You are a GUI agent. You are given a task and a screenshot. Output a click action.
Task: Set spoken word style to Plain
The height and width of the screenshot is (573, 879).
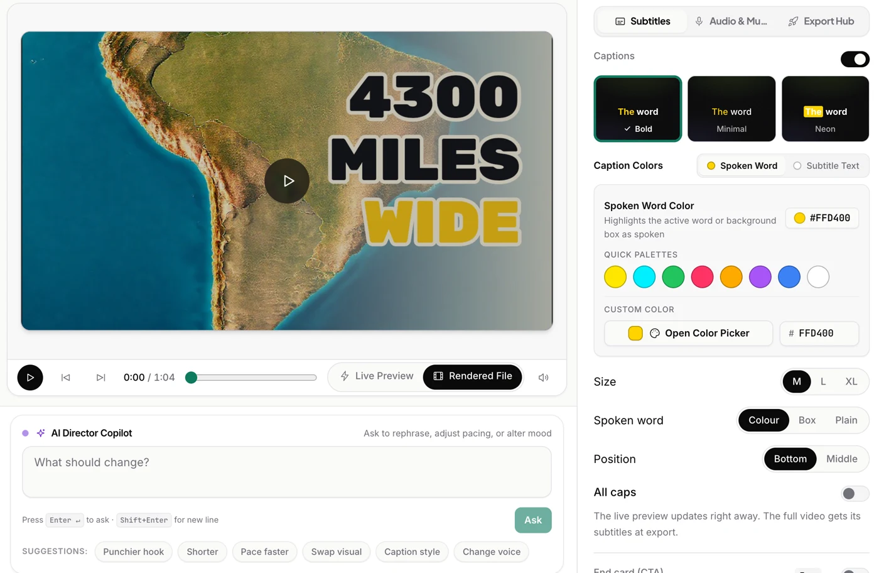pyautogui.click(x=846, y=420)
